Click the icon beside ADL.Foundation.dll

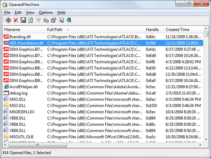tap(6, 43)
